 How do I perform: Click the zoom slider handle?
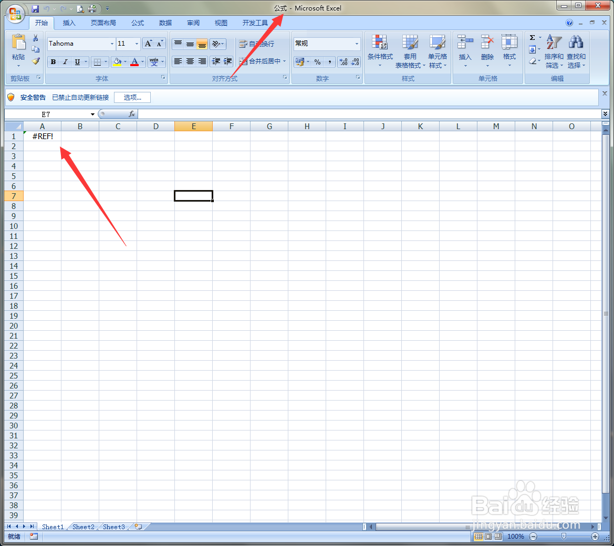[x=564, y=536]
